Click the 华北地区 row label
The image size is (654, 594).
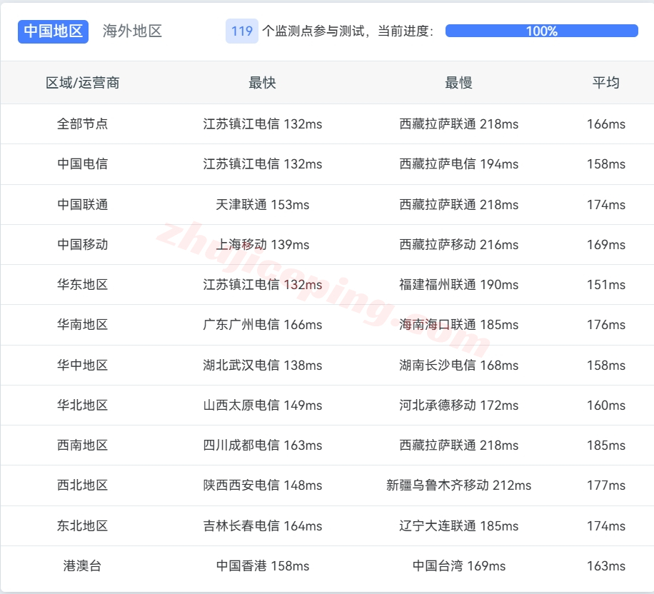(83, 405)
